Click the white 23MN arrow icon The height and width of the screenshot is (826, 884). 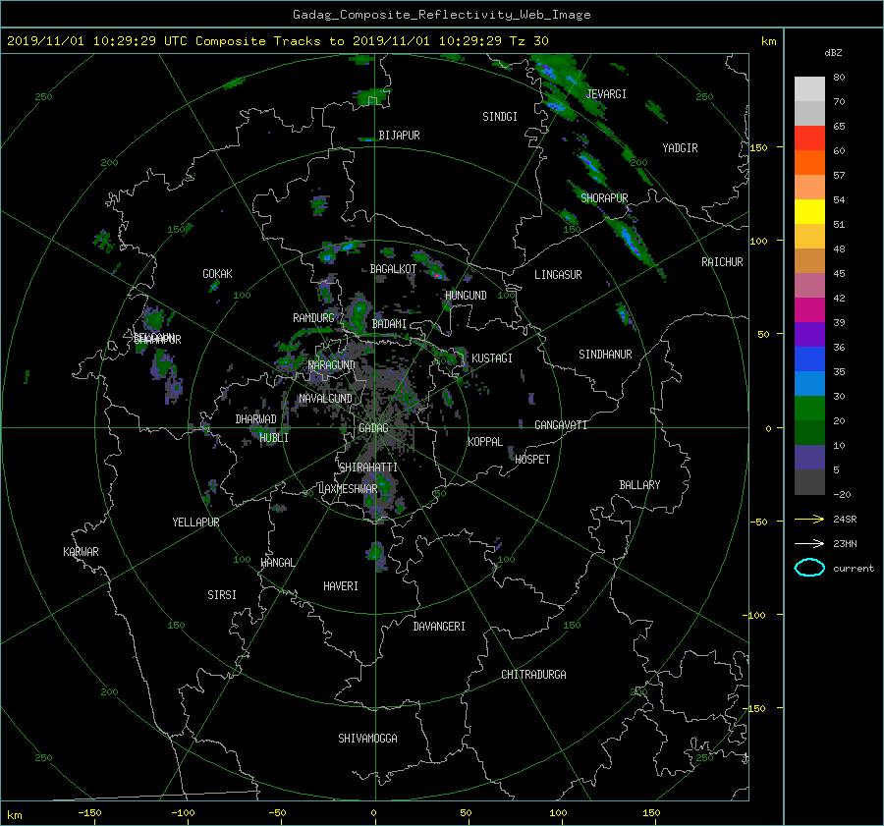[x=809, y=543]
